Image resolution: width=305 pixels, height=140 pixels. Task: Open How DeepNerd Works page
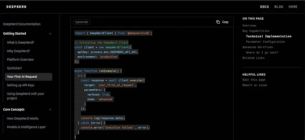(x=22, y=118)
